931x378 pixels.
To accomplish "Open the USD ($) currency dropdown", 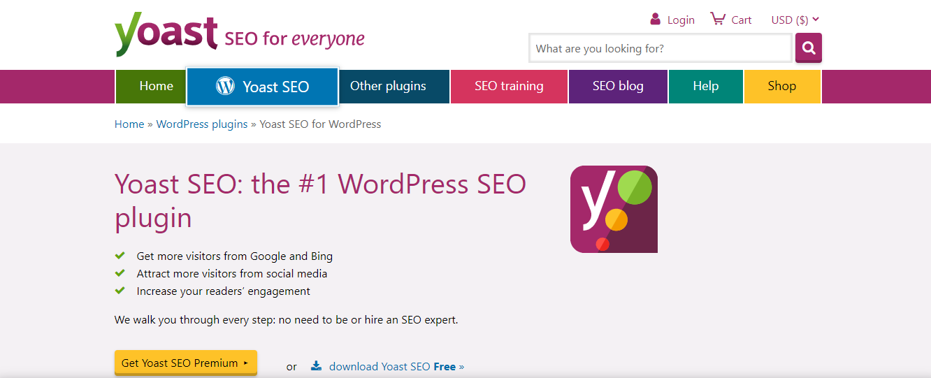I will 795,20.
